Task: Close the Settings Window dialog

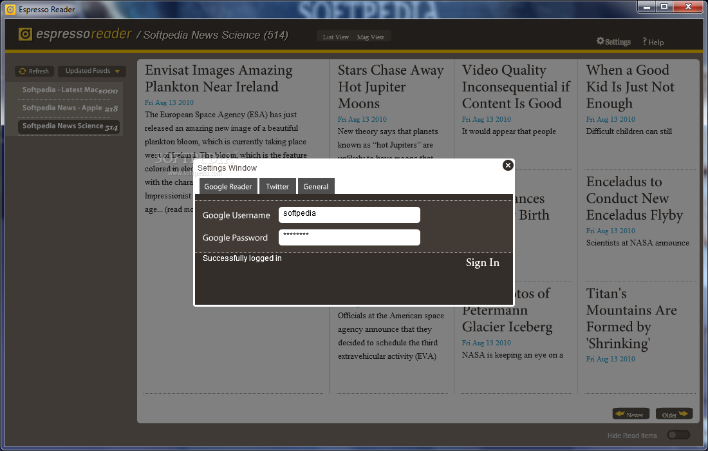Action: pyautogui.click(x=508, y=166)
